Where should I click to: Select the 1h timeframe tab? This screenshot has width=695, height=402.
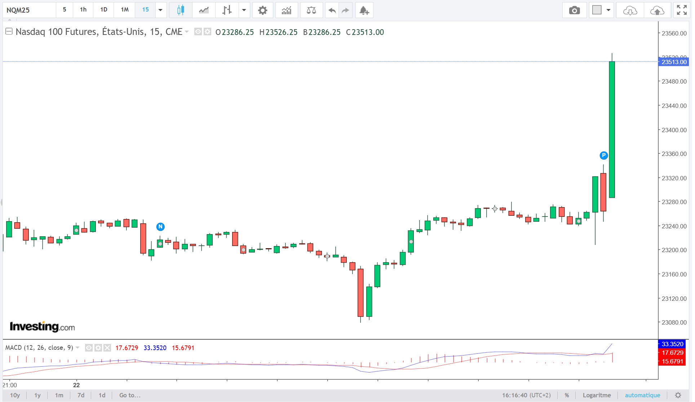pyautogui.click(x=83, y=10)
